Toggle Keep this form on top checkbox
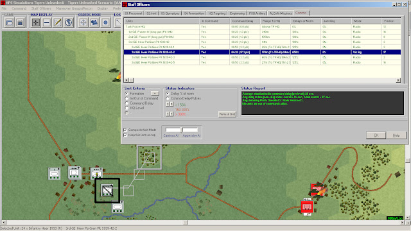This screenshot has height=231, width=411. pos(125,135)
